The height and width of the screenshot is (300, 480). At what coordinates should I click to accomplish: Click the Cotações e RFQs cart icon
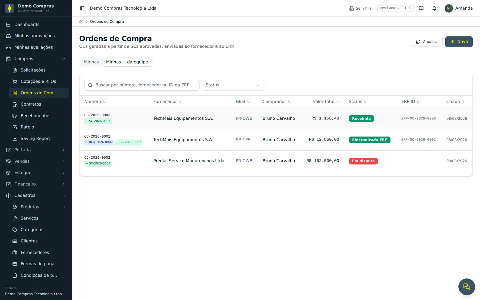coord(15,81)
